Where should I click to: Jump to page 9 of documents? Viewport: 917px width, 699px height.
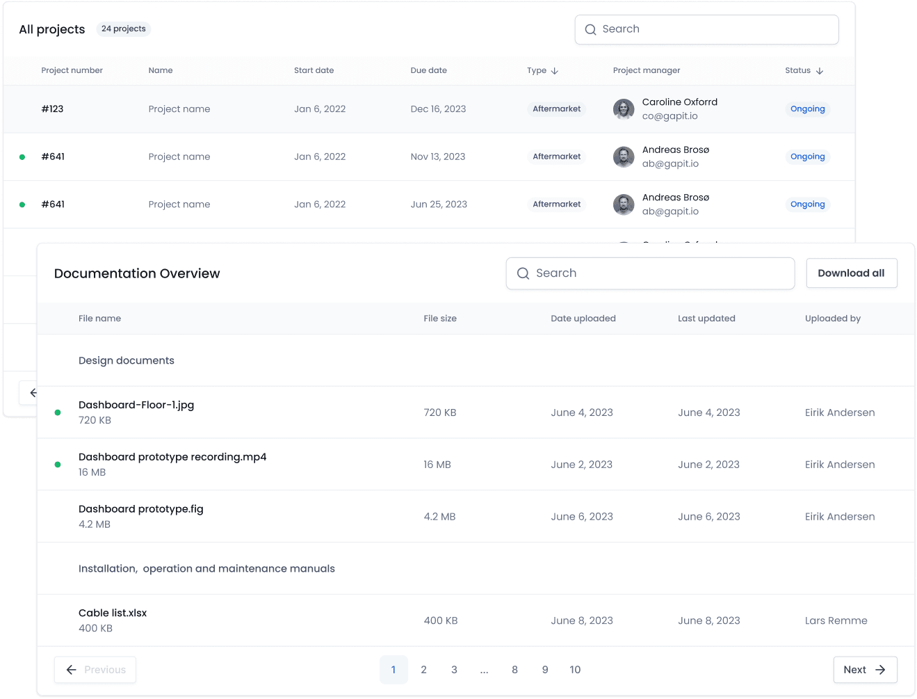(x=545, y=670)
